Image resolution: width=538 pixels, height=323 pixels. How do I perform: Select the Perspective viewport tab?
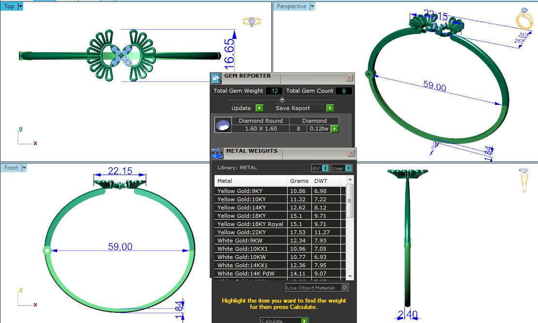click(292, 6)
